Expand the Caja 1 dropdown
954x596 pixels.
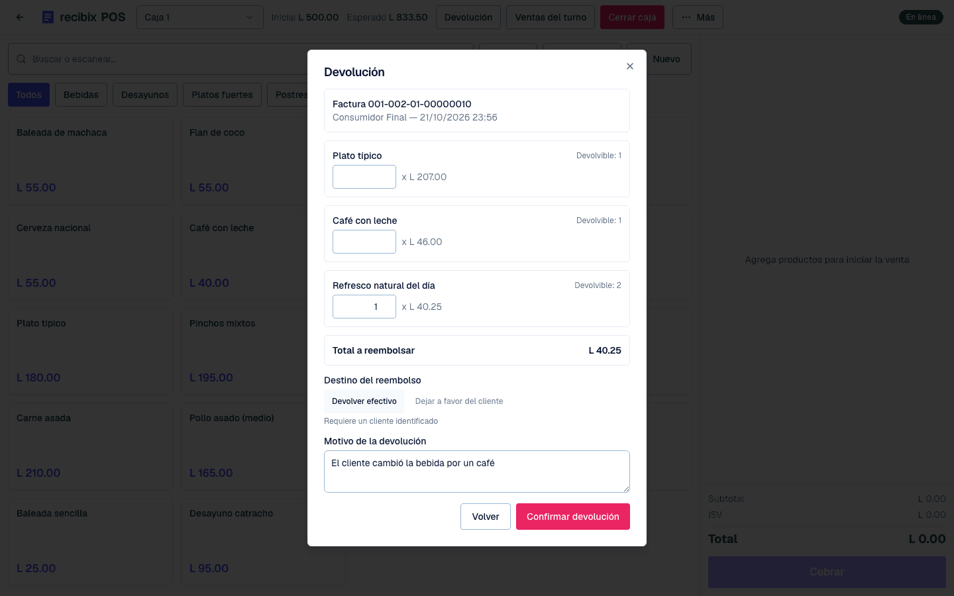click(199, 17)
